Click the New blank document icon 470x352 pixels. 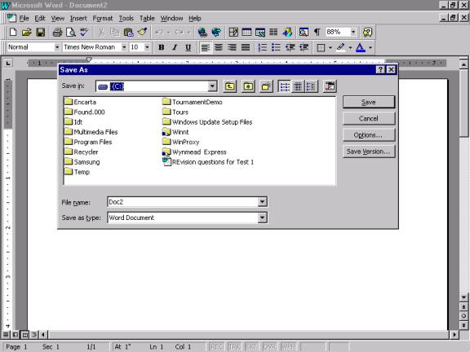click(x=13, y=32)
